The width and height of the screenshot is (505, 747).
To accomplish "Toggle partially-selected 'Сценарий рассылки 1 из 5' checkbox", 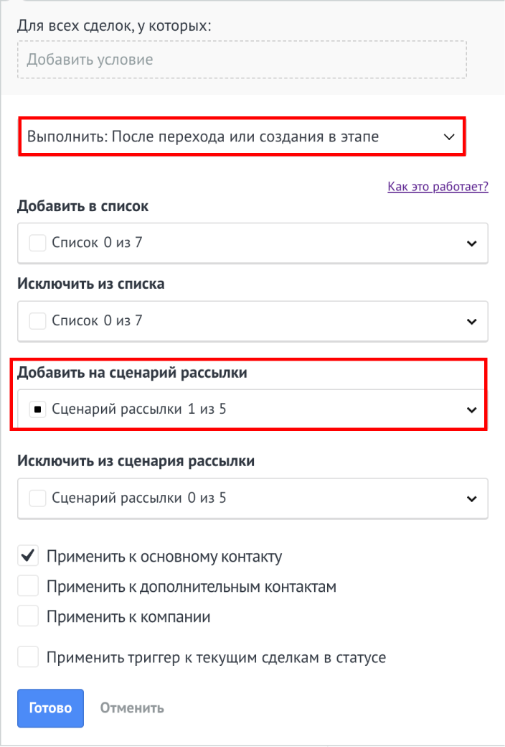I will click(37, 409).
